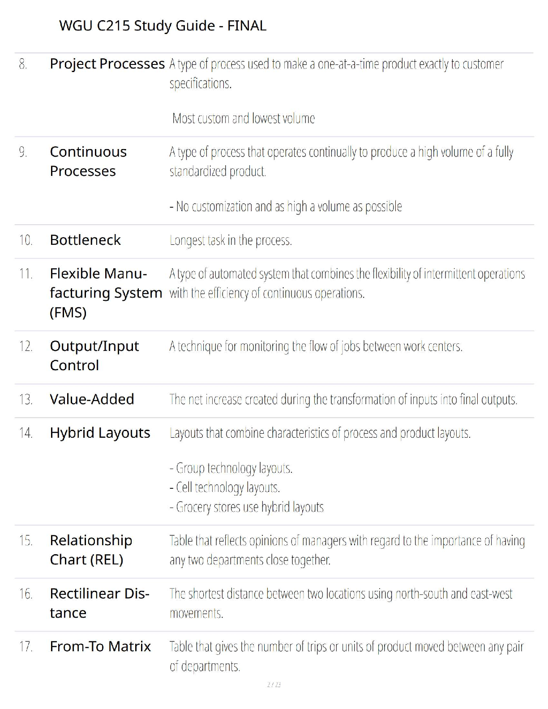Click the 'Flexible Manufacturing System (FMS)' term

(x=106, y=293)
